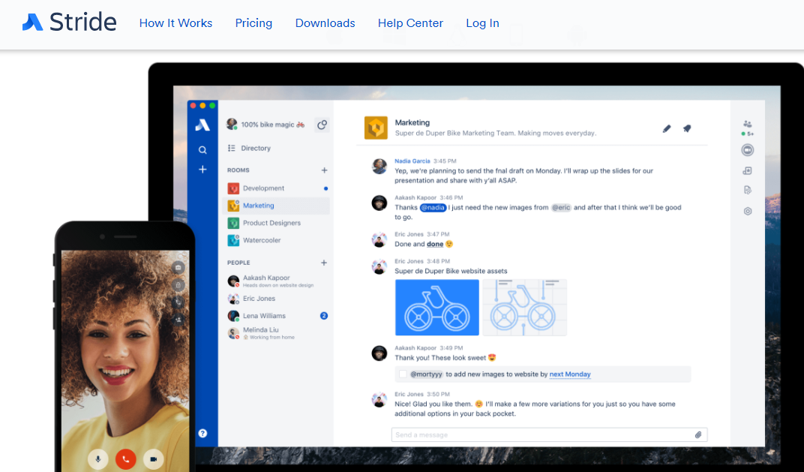Screen dimensions: 804x472
Task: Open chat with Lena Williams
Action: click(277, 315)
